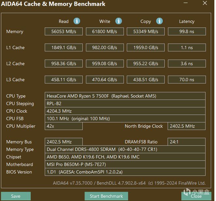Select Memory Latency value 99.8 ns
216x201 pixels.
(187, 31)
